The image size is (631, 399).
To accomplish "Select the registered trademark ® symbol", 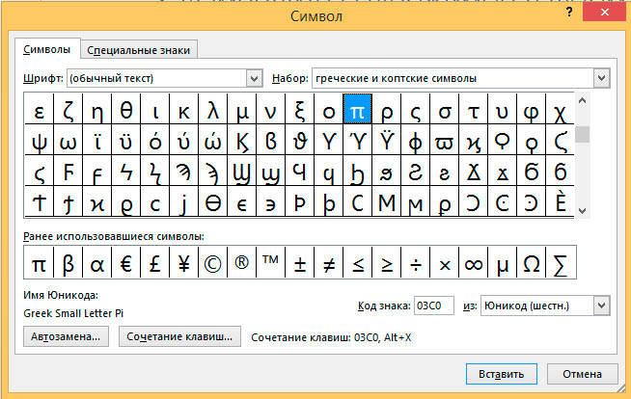I will 242,263.
